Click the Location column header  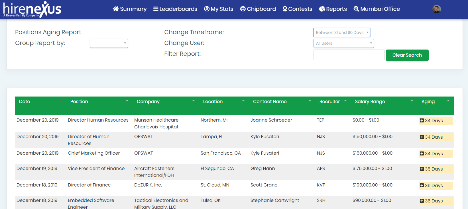(x=224, y=106)
